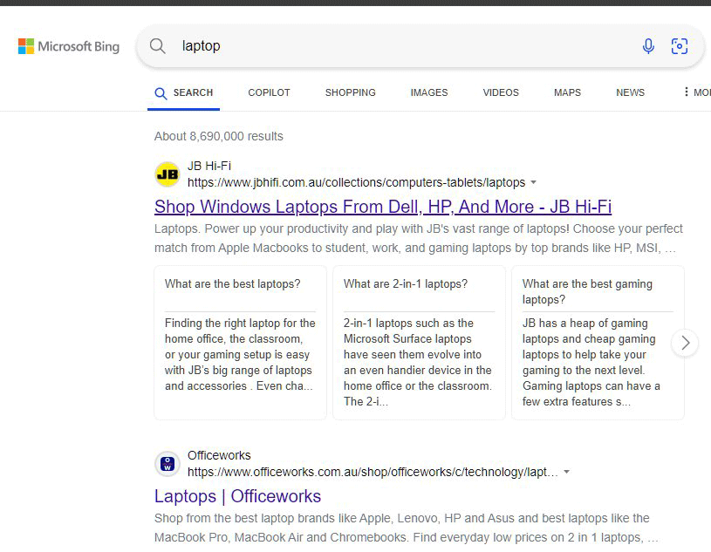Go to the Maps tab
The image size is (711, 552).
[567, 92]
